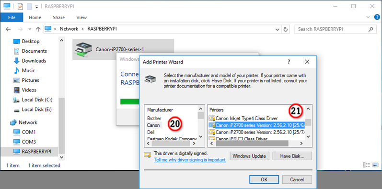The image size is (382, 189).
Task: Open the recent locations dropdown arrow
Action: pos(30,29)
